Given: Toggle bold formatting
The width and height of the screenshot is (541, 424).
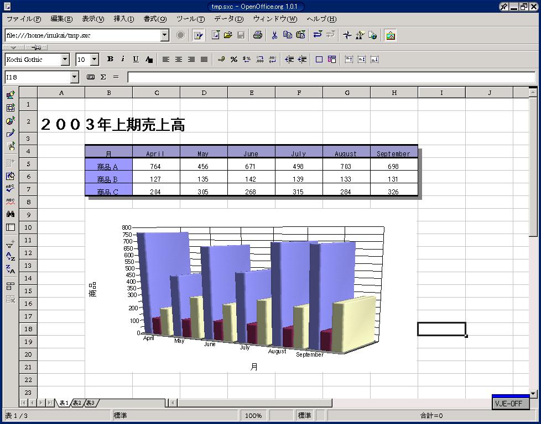Looking at the screenshot, I should click(110, 60).
